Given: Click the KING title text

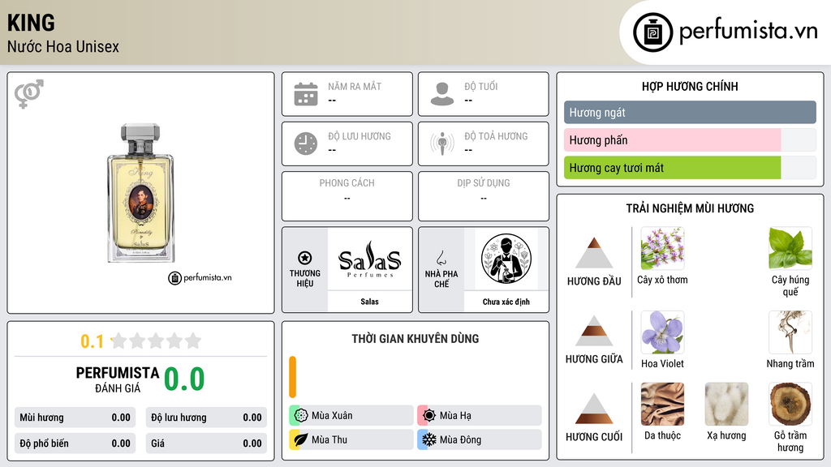Looking at the screenshot, I should (x=31, y=23).
